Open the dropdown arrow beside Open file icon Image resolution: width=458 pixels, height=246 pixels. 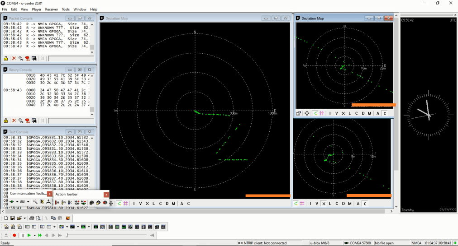24,218
